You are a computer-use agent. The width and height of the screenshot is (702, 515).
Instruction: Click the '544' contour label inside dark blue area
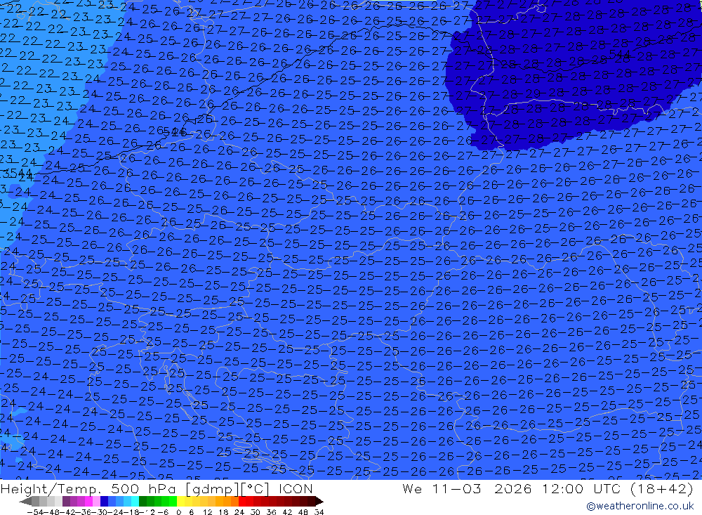[x=620, y=54]
